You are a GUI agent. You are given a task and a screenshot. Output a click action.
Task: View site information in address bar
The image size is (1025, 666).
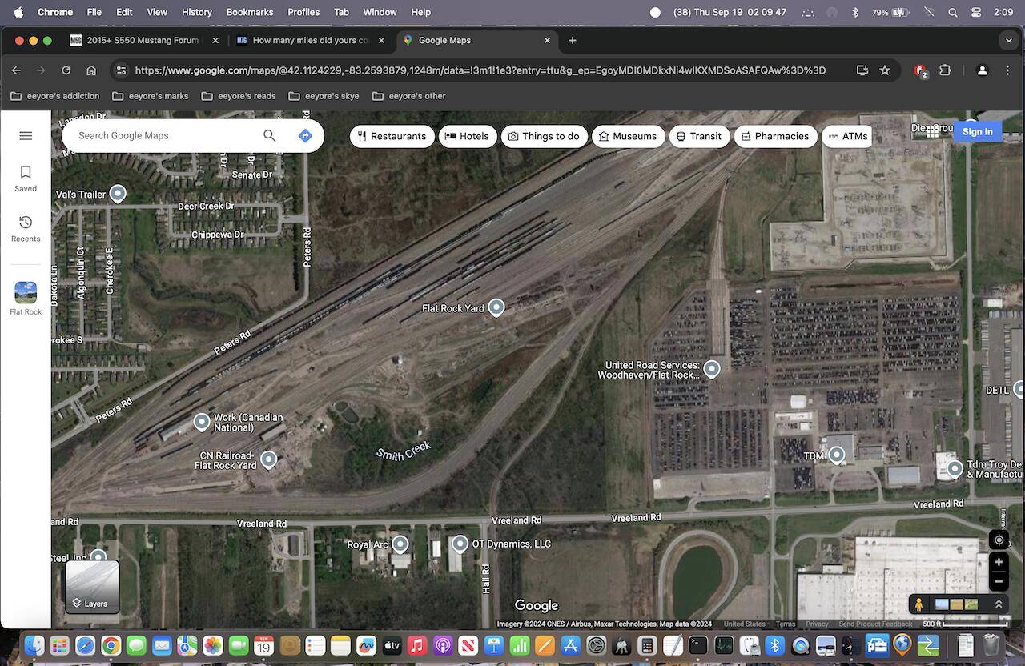click(x=121, y=70)
